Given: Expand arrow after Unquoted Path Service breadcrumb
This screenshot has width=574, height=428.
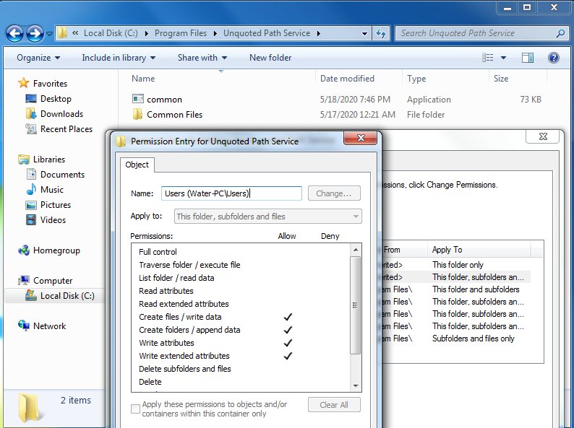Looking at the screenshot, I should click(319, 34).
